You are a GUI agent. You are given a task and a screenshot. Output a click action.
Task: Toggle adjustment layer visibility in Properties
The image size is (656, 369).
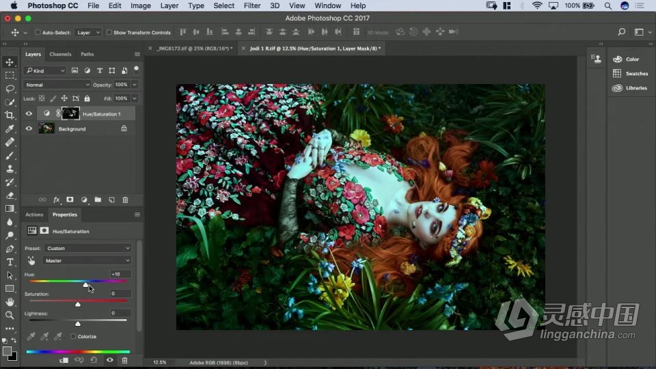[109, 360]
